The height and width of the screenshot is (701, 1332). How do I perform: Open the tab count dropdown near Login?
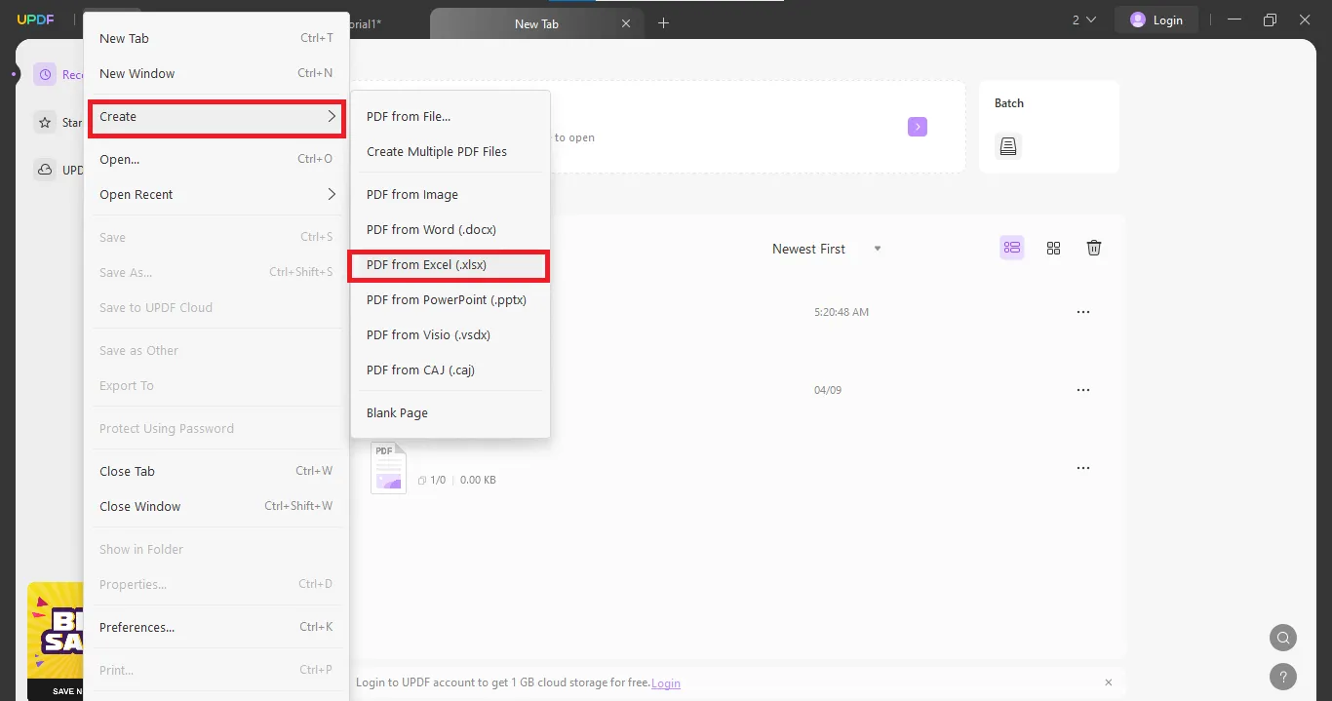[x=1078, y=19]
